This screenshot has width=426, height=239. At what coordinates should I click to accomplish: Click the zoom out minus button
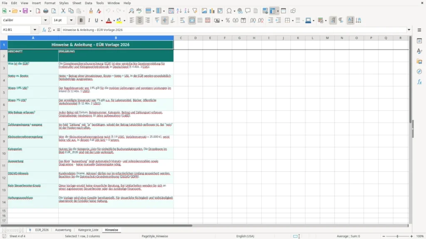384,236
